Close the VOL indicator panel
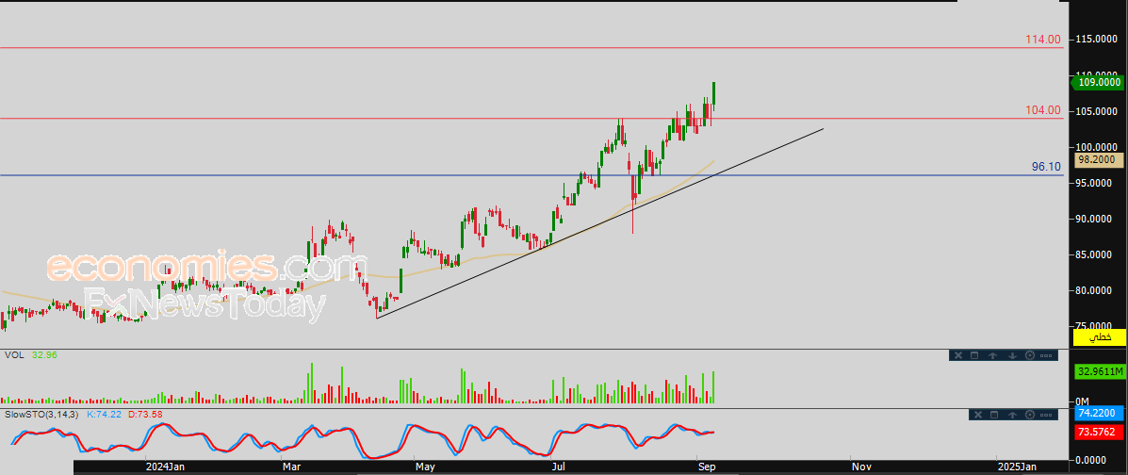Viewport: 1128px width, 475px height. pos(957,354)
